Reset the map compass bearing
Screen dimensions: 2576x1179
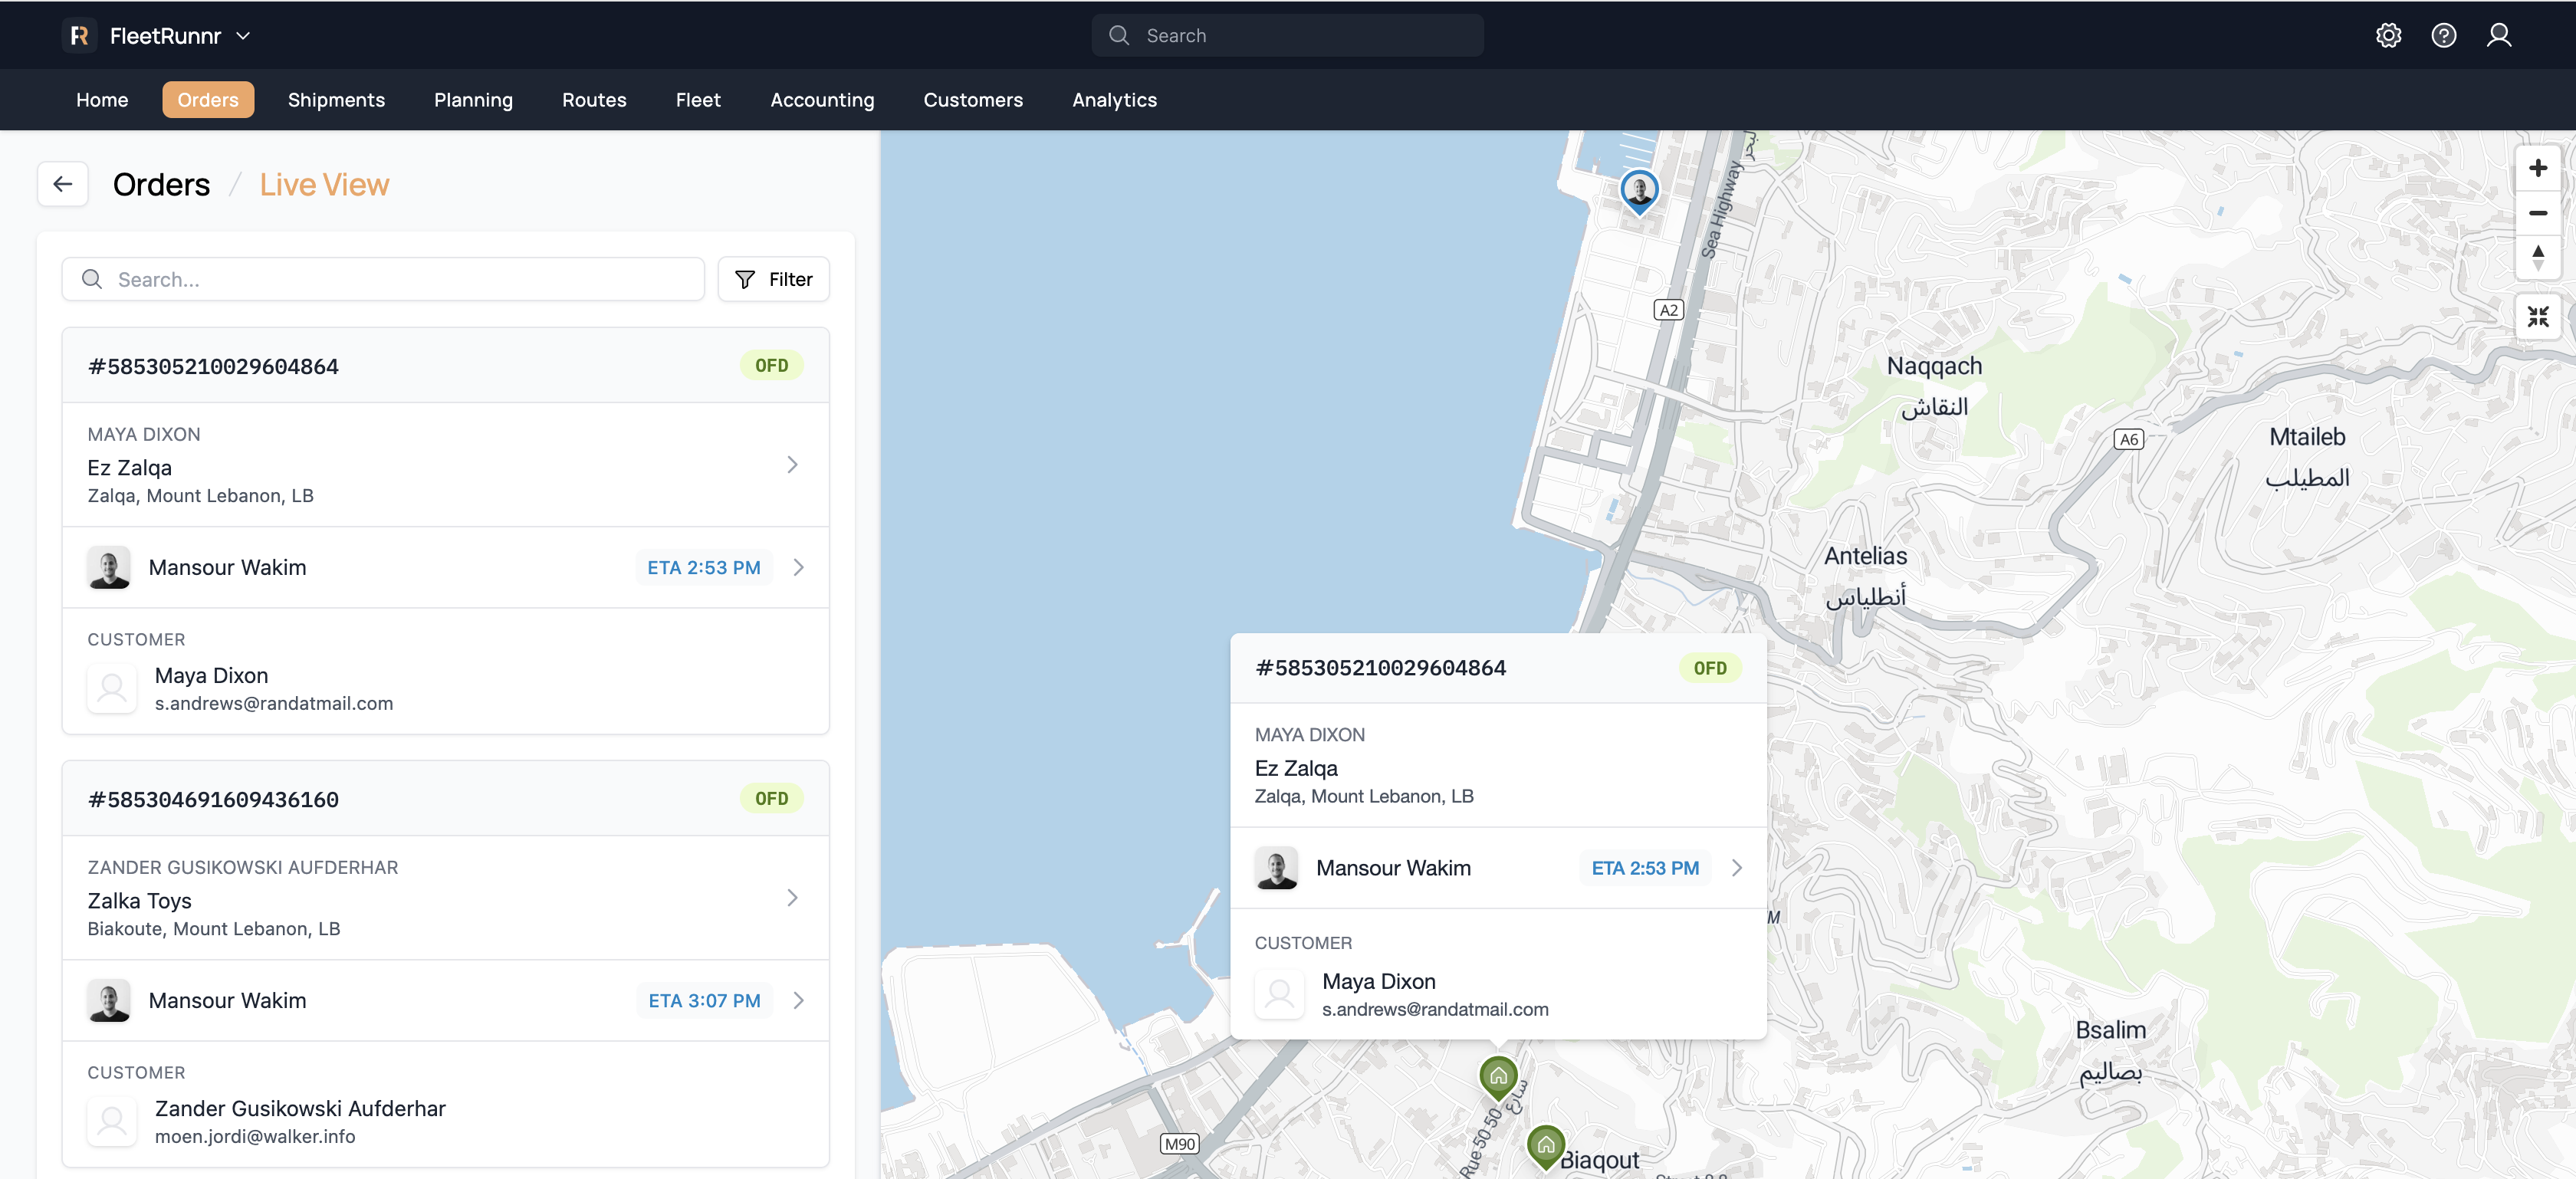point(2537,257)
